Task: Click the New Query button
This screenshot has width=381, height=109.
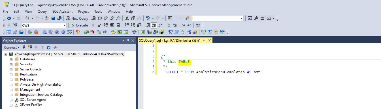Action: [77, 18]
